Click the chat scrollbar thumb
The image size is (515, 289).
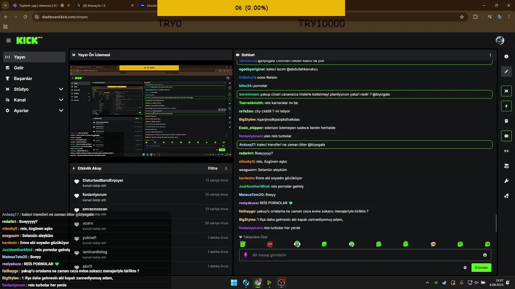pos(496,223)
